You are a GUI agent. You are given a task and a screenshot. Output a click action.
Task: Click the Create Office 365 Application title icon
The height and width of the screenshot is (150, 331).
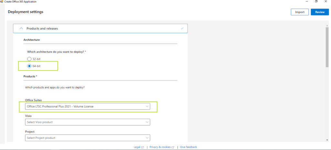(2, 2)
